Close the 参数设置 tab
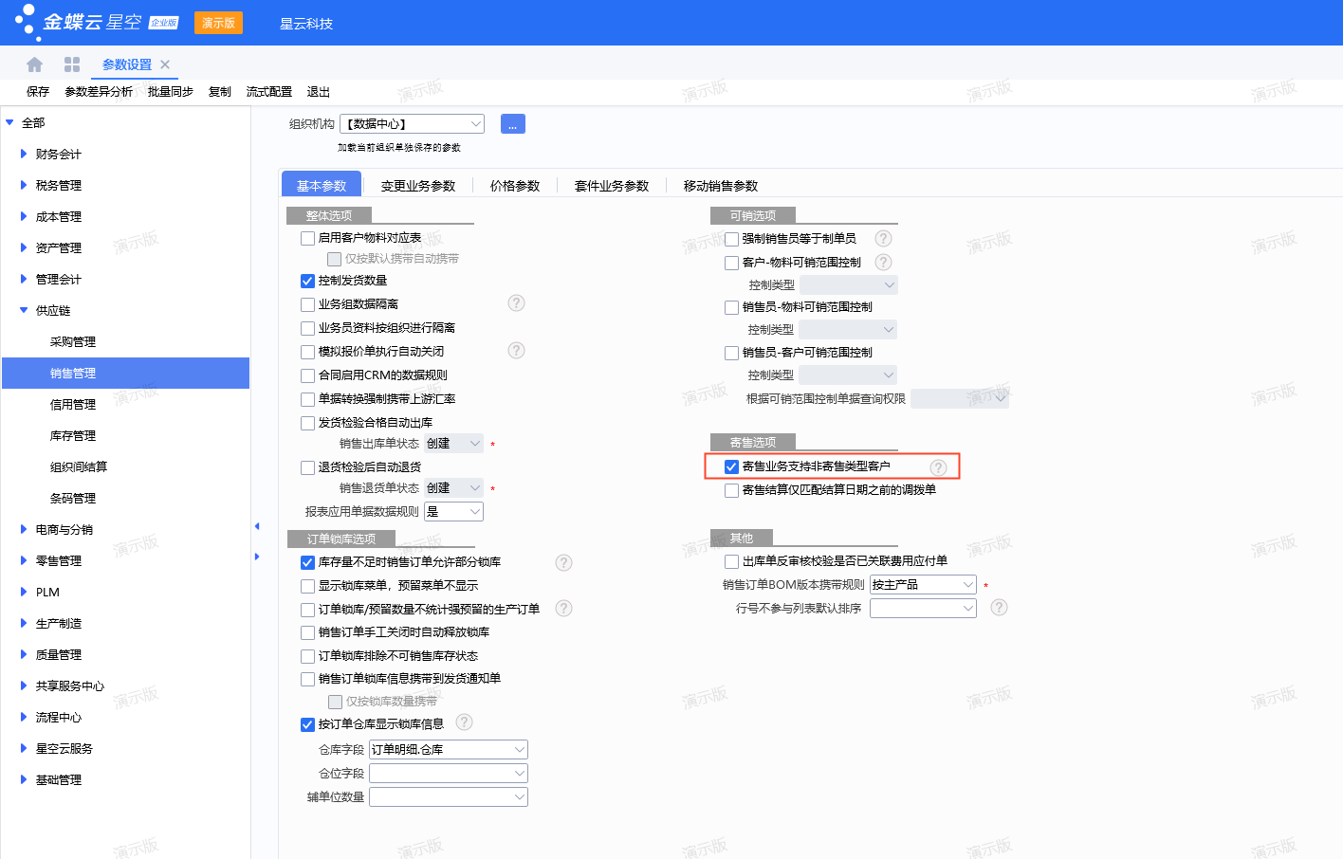 click(165, 64)
